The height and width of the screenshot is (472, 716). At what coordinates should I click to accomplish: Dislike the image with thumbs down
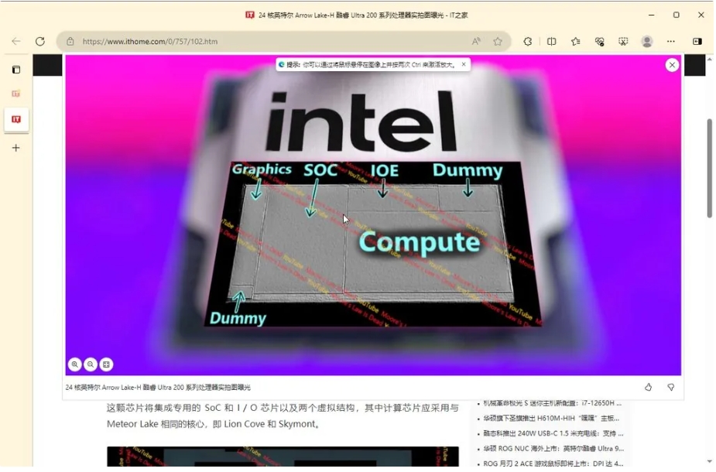click(x=673, y=388)
